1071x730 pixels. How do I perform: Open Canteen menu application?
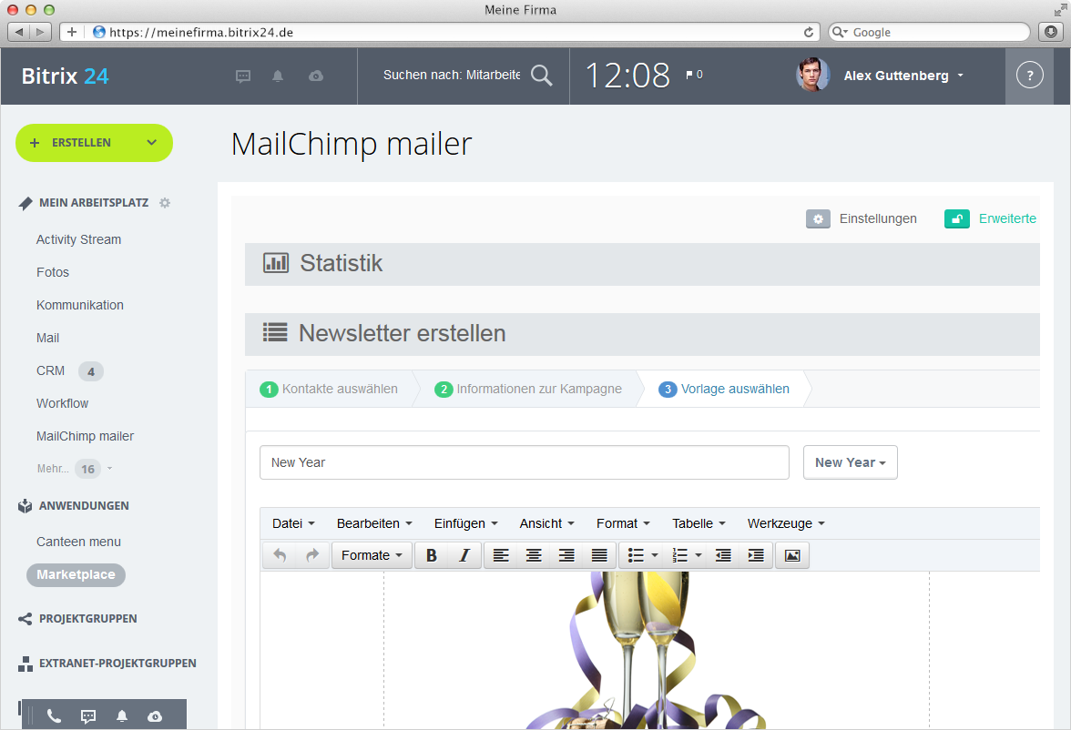pos(78,542)
